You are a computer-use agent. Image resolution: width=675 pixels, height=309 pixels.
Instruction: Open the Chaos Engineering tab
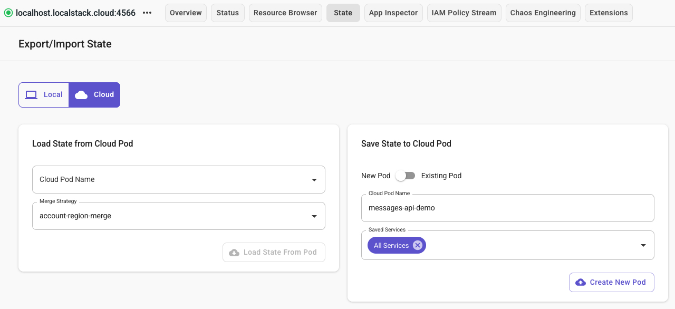pos(543,13)
